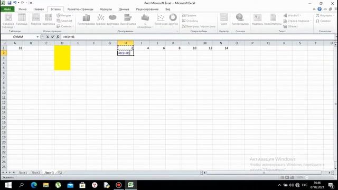Insert a bar chart (Линейчатая)
This screenshot has width=338, height=190.
[x=128, y=20]
